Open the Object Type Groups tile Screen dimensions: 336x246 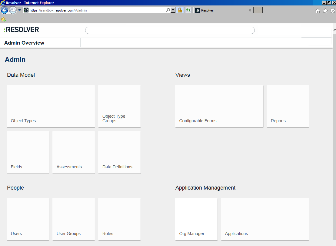[119, 106]
